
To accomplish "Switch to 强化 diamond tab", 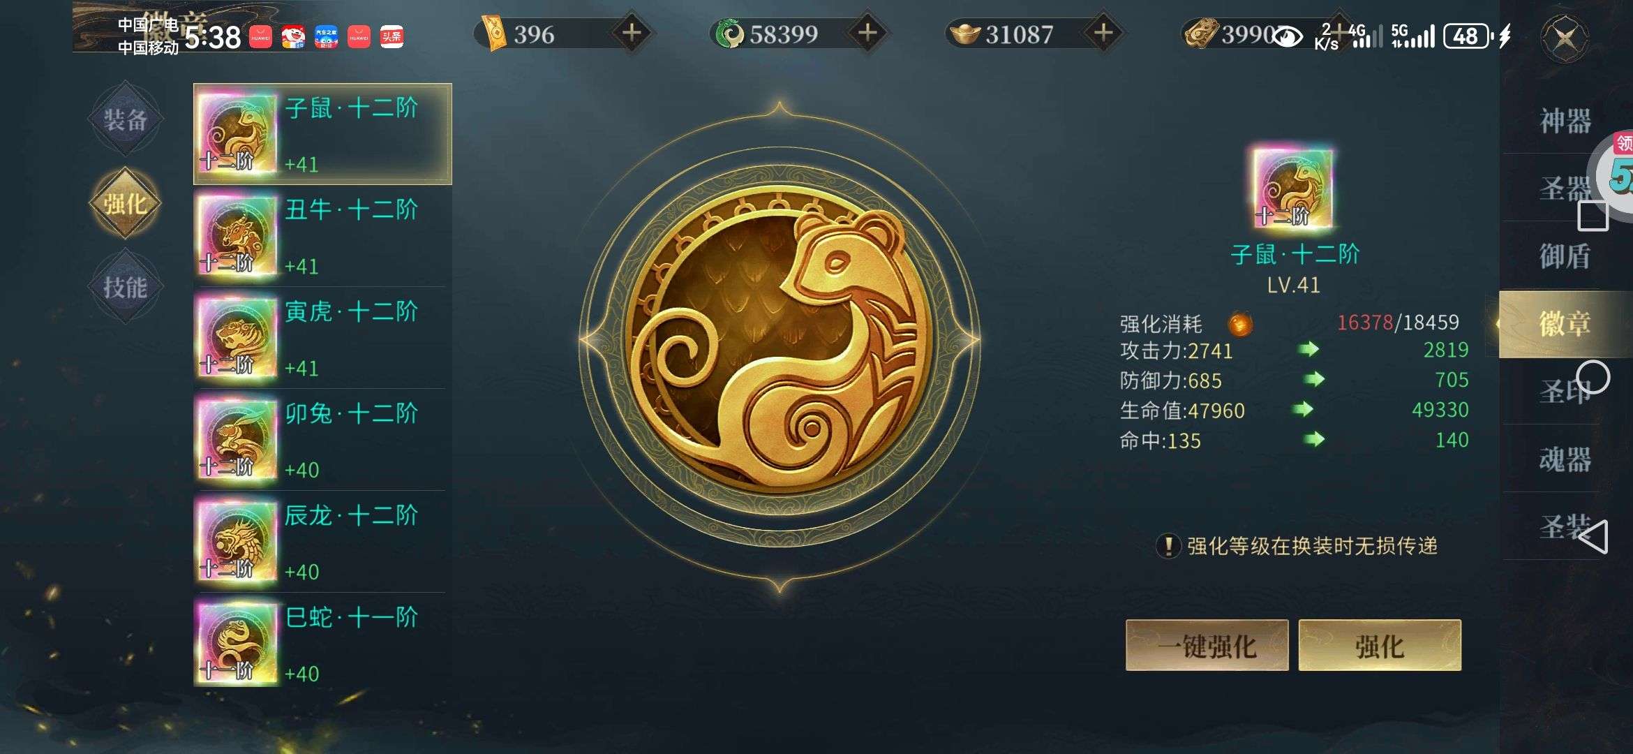I will tap(126, 203).
